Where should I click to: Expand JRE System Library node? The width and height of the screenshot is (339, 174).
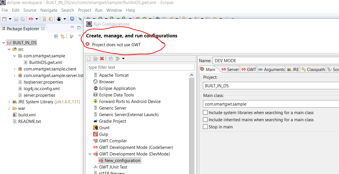point(9,102)
